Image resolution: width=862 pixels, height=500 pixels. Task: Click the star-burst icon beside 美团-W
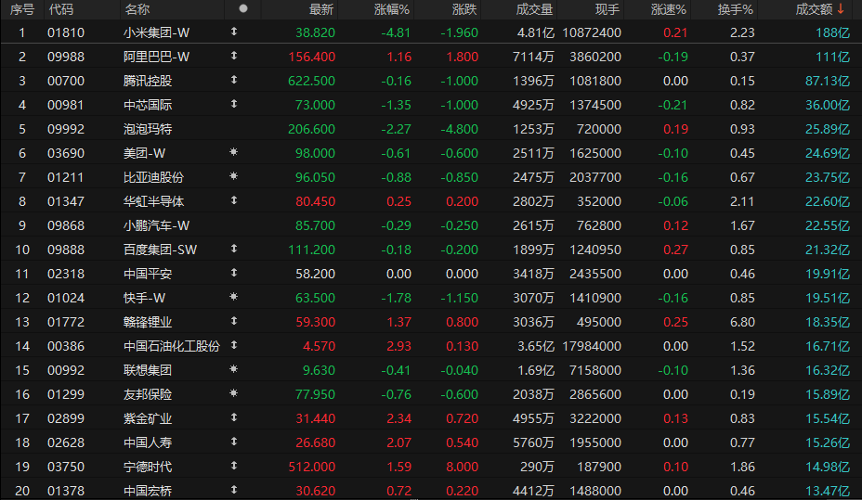pyautogui.click(x=234, y=152)
